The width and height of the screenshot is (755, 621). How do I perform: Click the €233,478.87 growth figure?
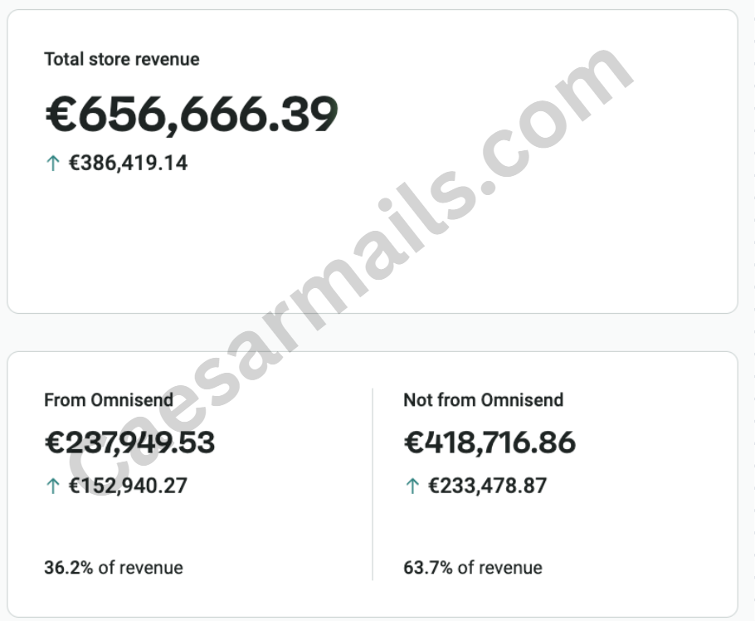tap(488, 486)
